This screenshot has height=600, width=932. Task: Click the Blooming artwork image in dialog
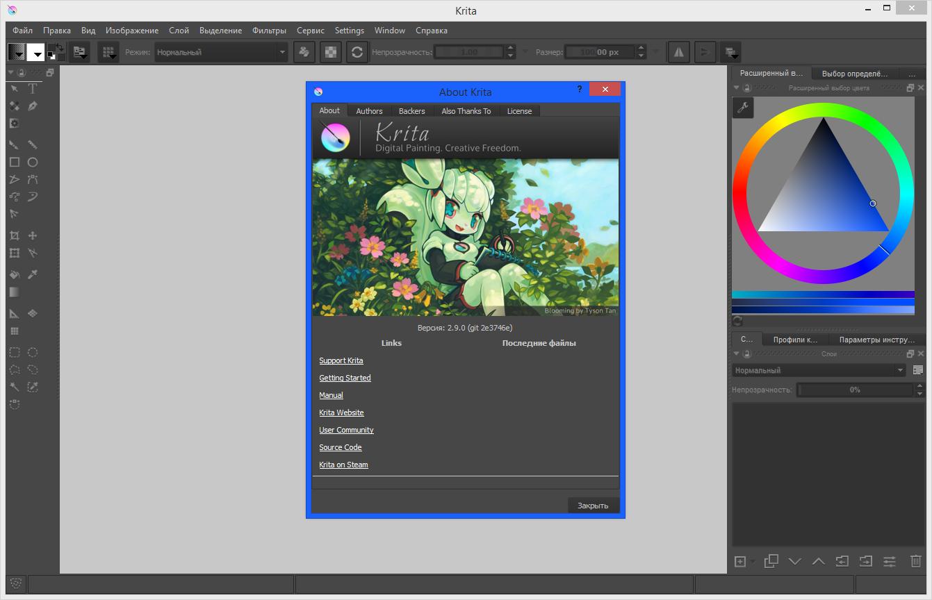click(x=465, y=237)
